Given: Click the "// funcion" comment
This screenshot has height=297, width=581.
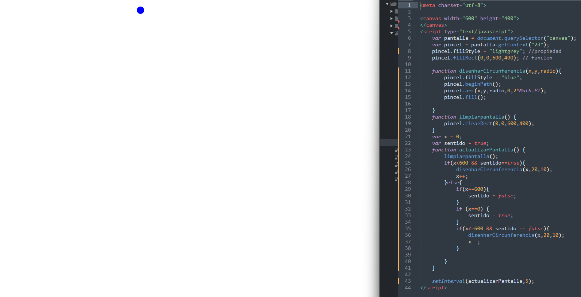Looking at the screenshot, I should tap(537, 58).
